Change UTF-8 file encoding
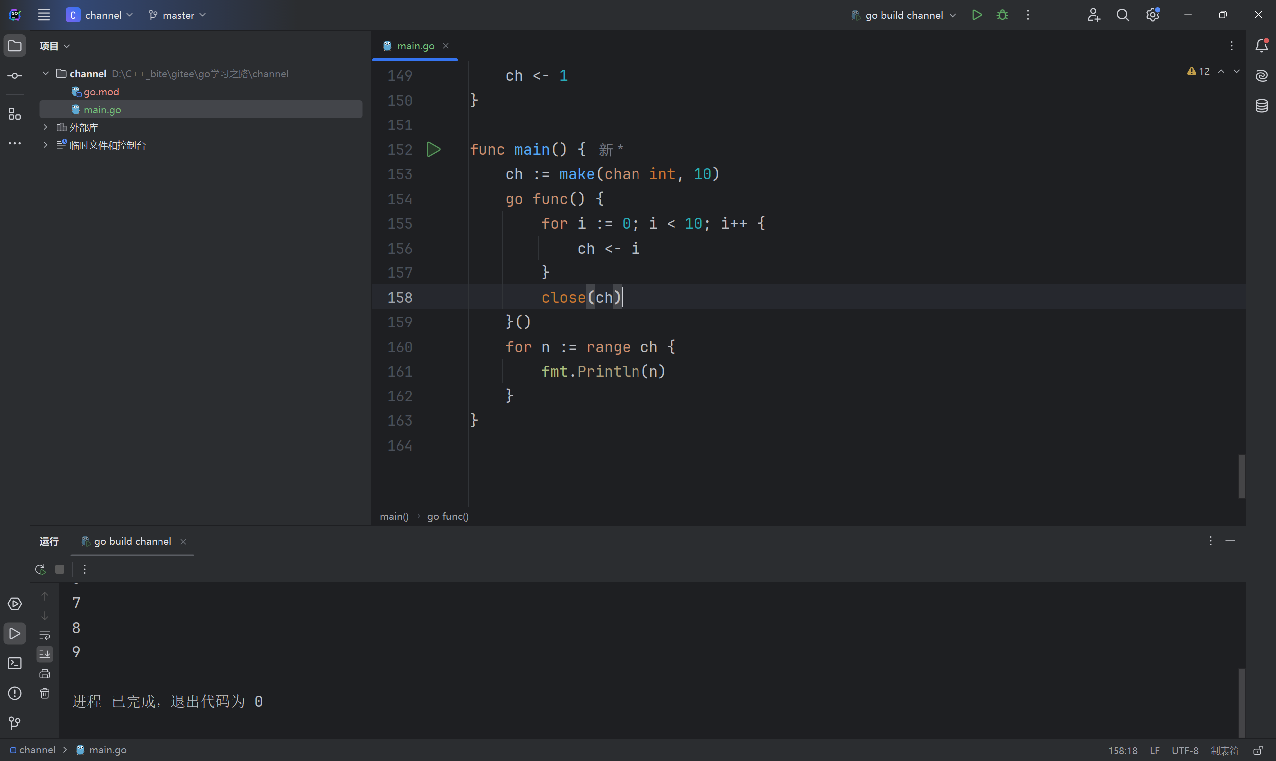The image size is (1276, 761). point(1185,750)
